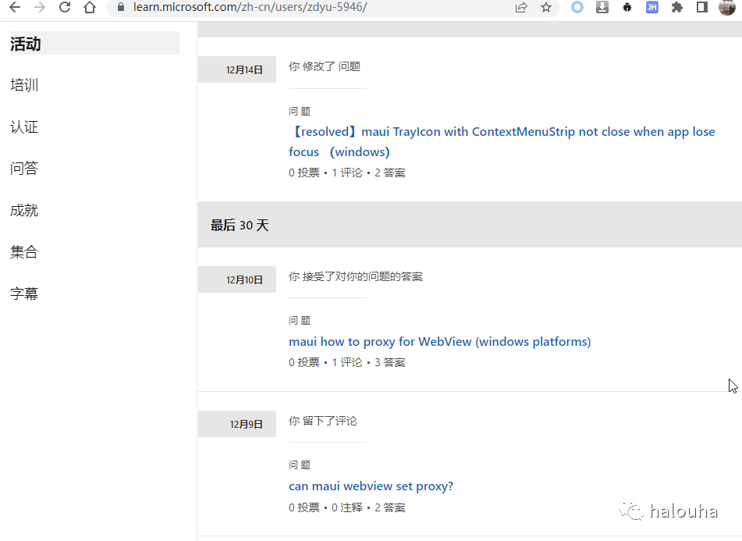Open the Extensions puzzle piece menu
742x541 pixels.
pyautogui.click(x=677, y=7)
